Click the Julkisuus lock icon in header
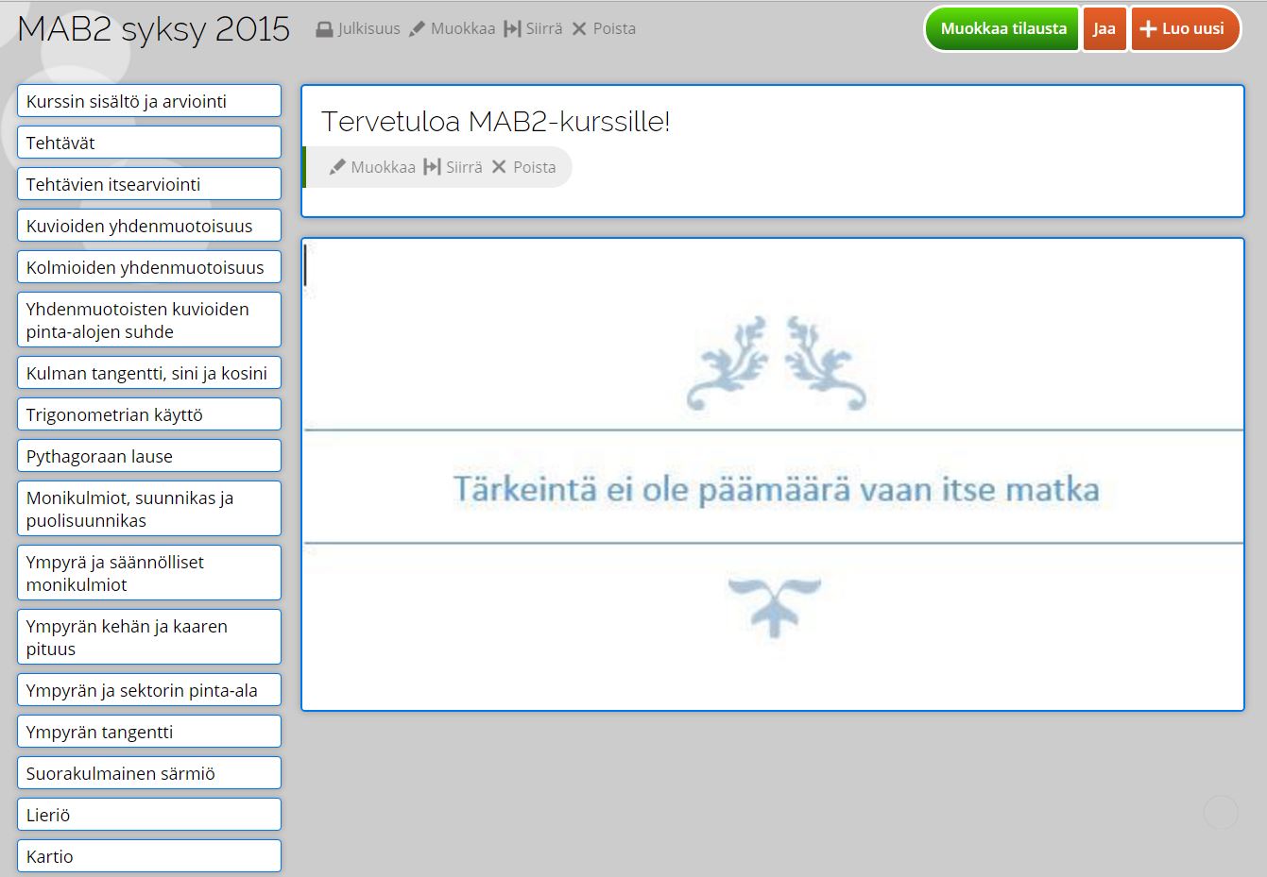The image size is (1267, 877). (x=324, y=29)
